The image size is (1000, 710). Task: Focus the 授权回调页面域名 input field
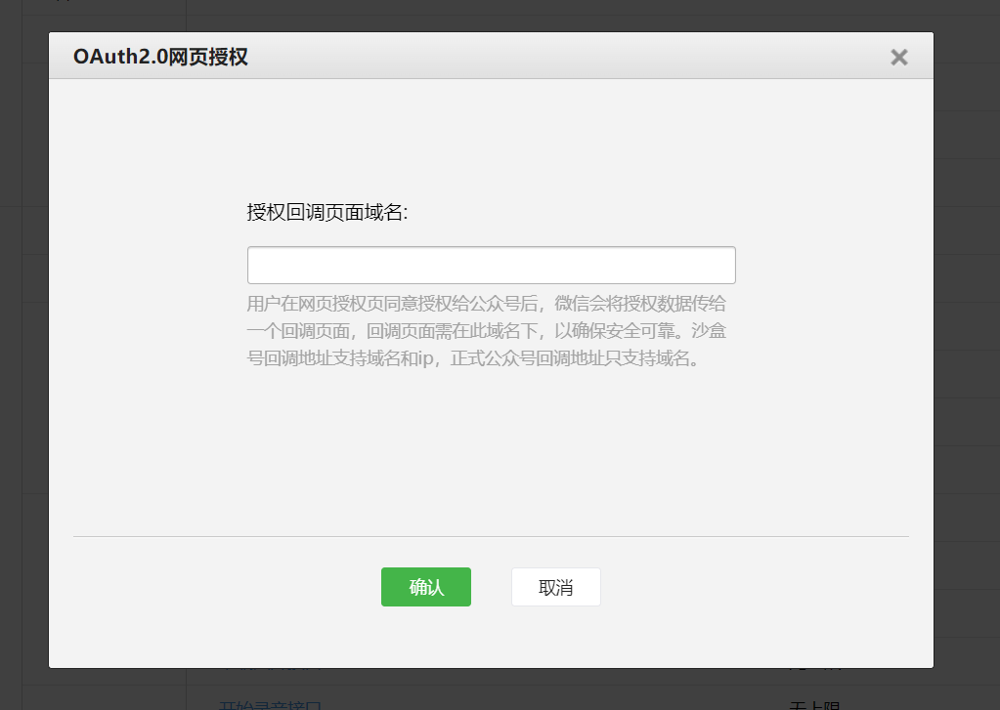click(x=491, y=265)
